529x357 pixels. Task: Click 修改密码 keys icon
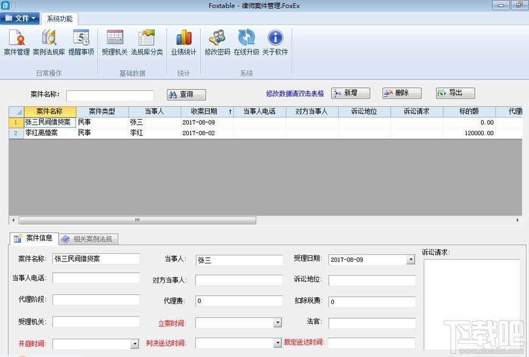(x=217, y=43)
